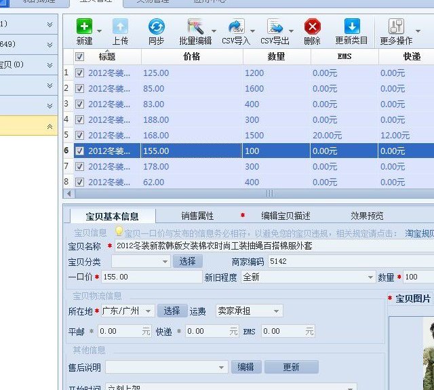Image resolution: width=434 pixels, height=390 pixels.
Task: Click the table scrollbar left arrow
Action: click(x=69, y=193)
